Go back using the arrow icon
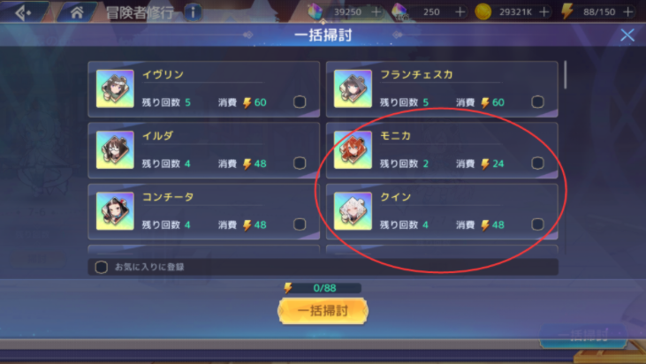646x364 pixels. click(x=24, y=12)
